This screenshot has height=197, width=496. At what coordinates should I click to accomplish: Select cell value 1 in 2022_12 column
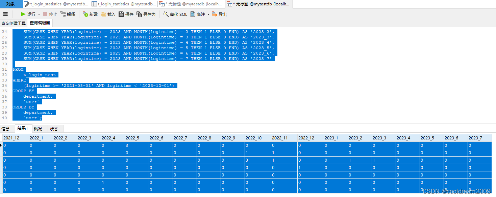tap(311, 167)
